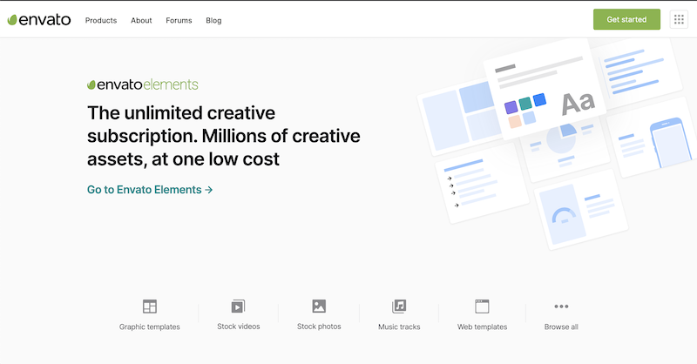The height and width of the screenshot is (364, 697).
Task: Select the Stock videos label
Action: click(238, 327)
